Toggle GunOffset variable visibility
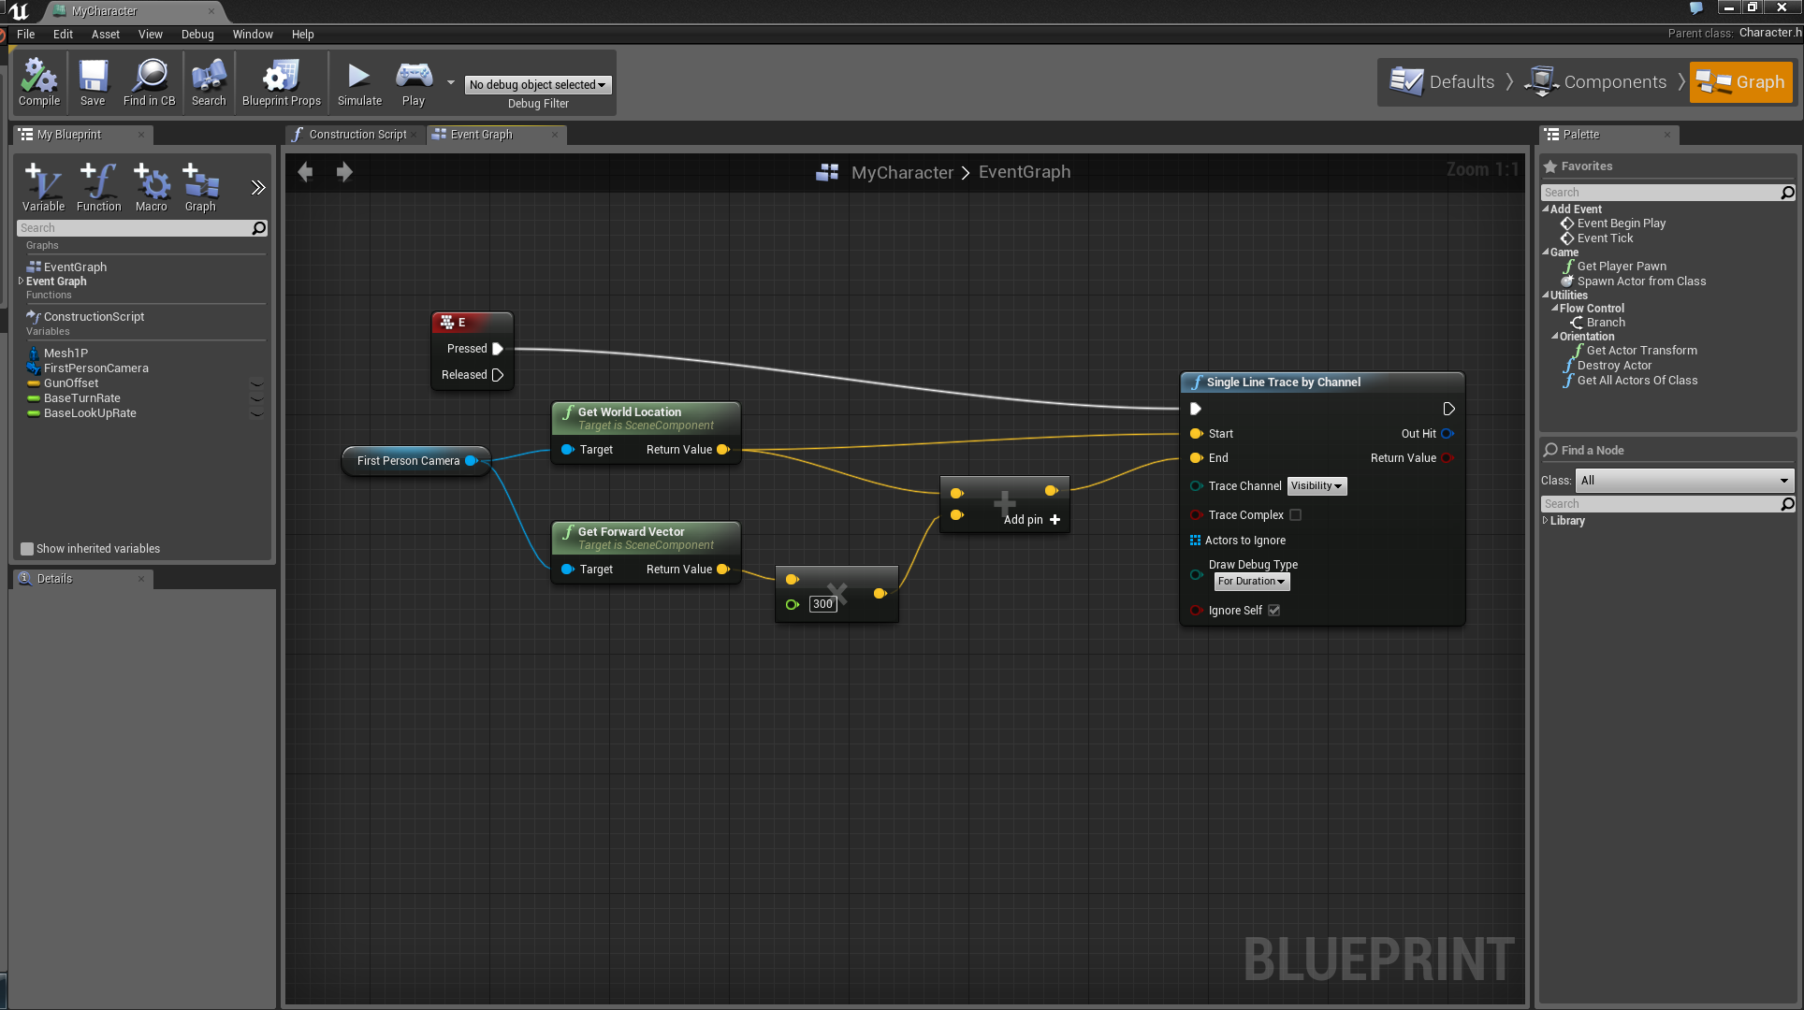 tap(256, 383)
